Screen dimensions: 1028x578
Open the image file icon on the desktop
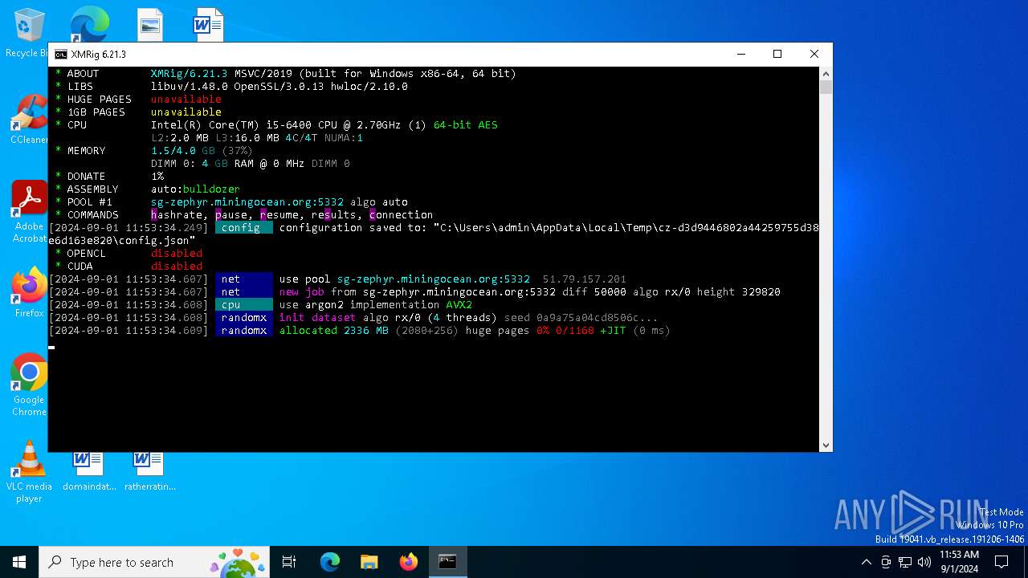point(149,24)
